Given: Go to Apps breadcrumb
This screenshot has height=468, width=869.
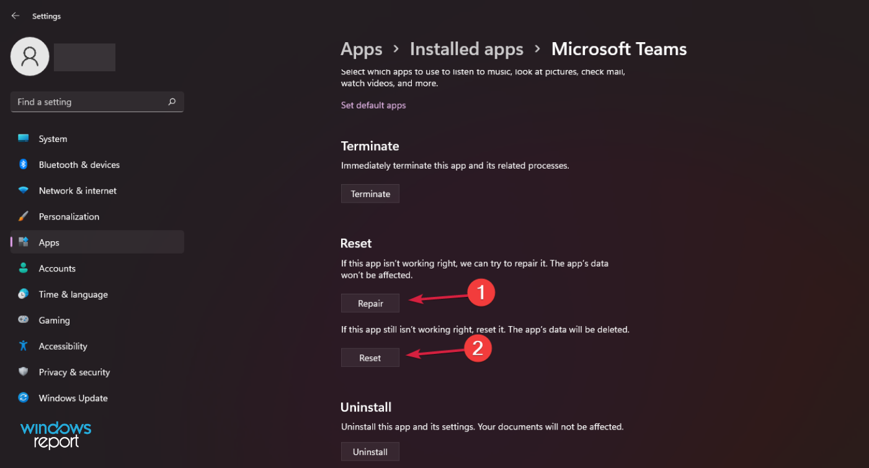Looking at the screenshot, I should pyautogui.click(x=362, y=49).
